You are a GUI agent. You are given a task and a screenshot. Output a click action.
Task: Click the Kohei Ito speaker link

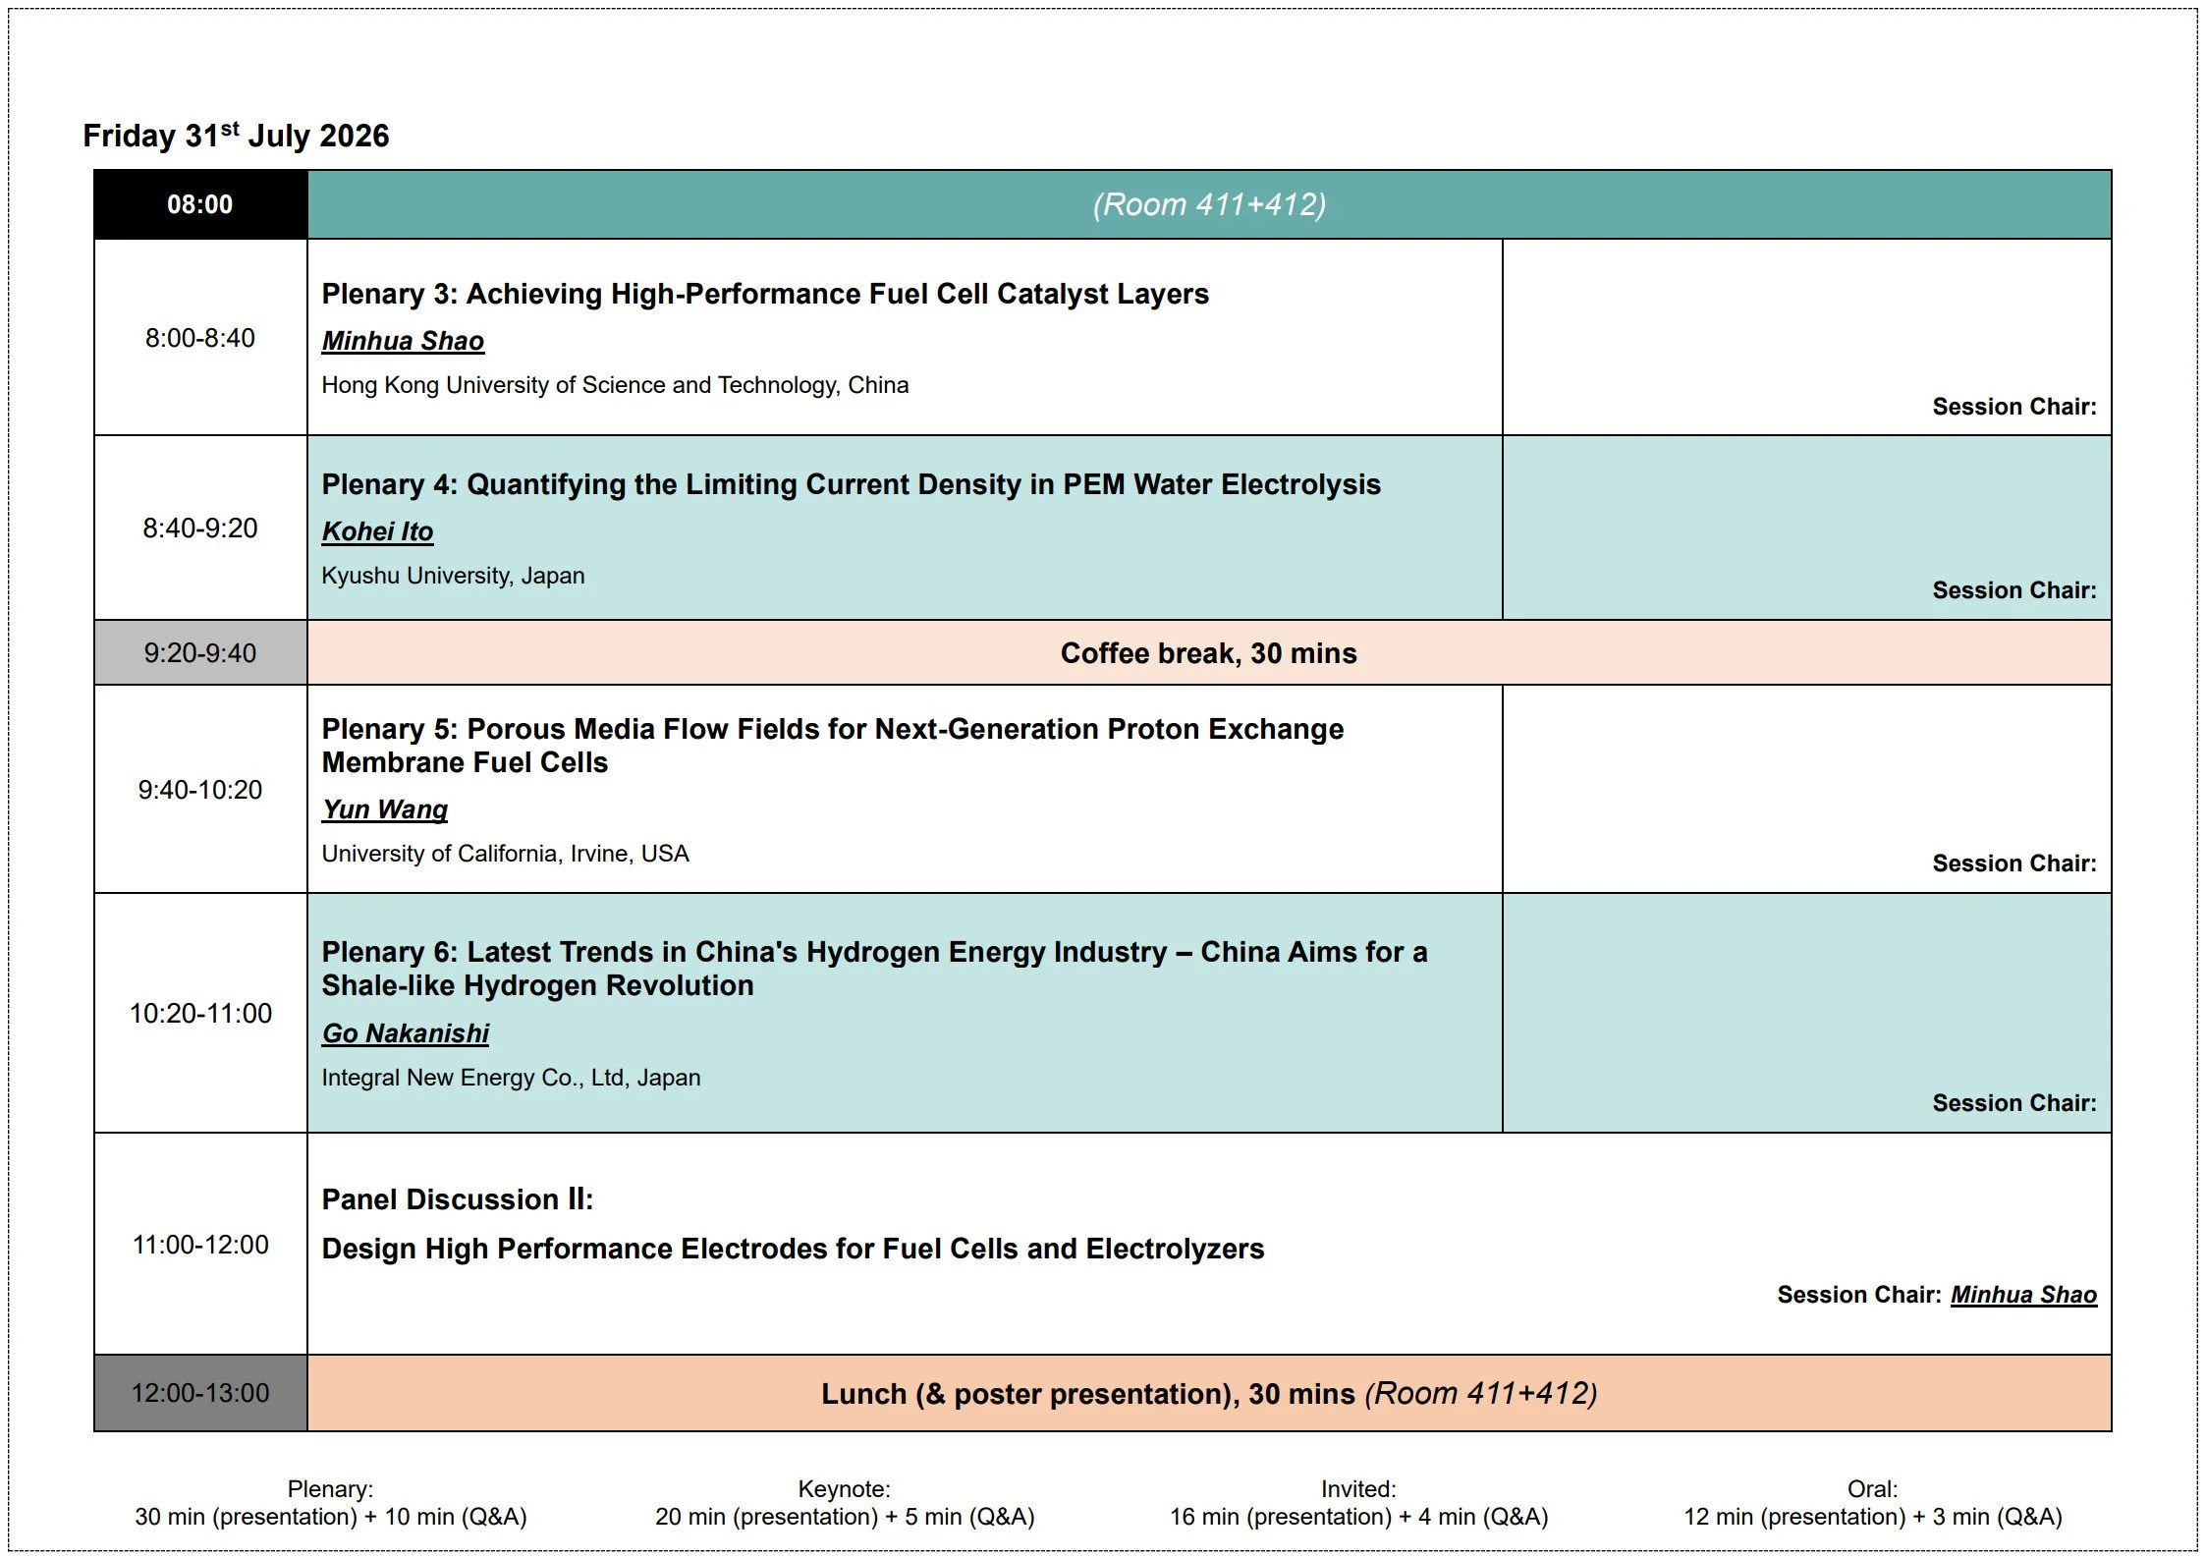click(x=377, y=531)
